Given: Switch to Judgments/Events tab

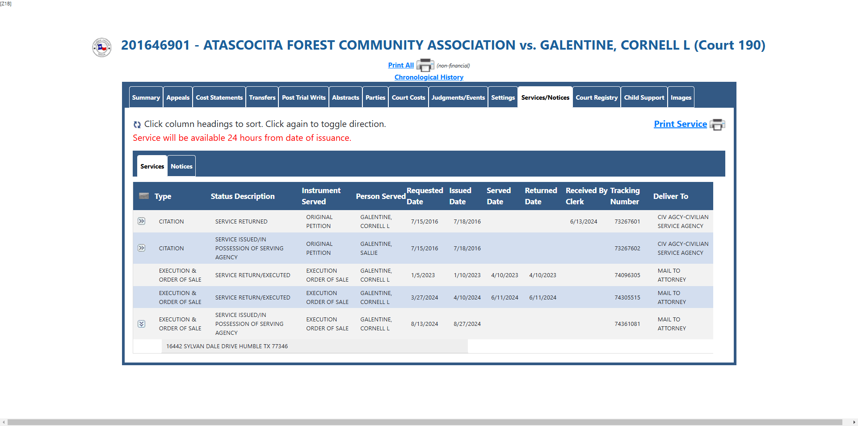Looking at the screenshot, I should [x=458, y=97].
